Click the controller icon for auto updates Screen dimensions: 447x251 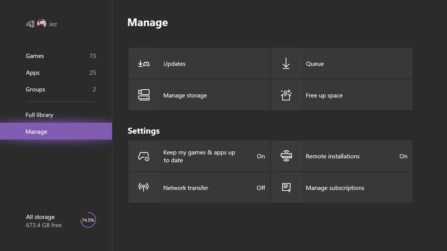pyautogui.click(x=144, y=156)
